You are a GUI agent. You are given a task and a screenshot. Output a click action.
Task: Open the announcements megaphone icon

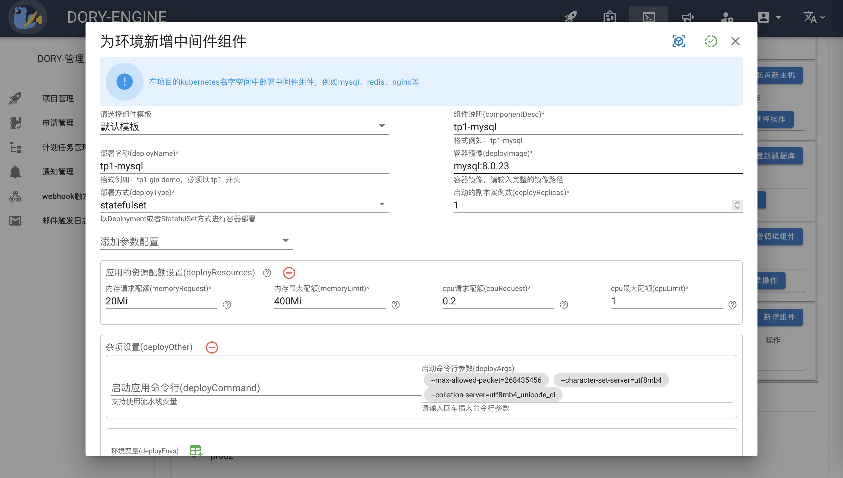(688, 17)
